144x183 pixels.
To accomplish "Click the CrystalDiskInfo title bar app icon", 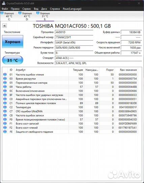I will point(4,3).
